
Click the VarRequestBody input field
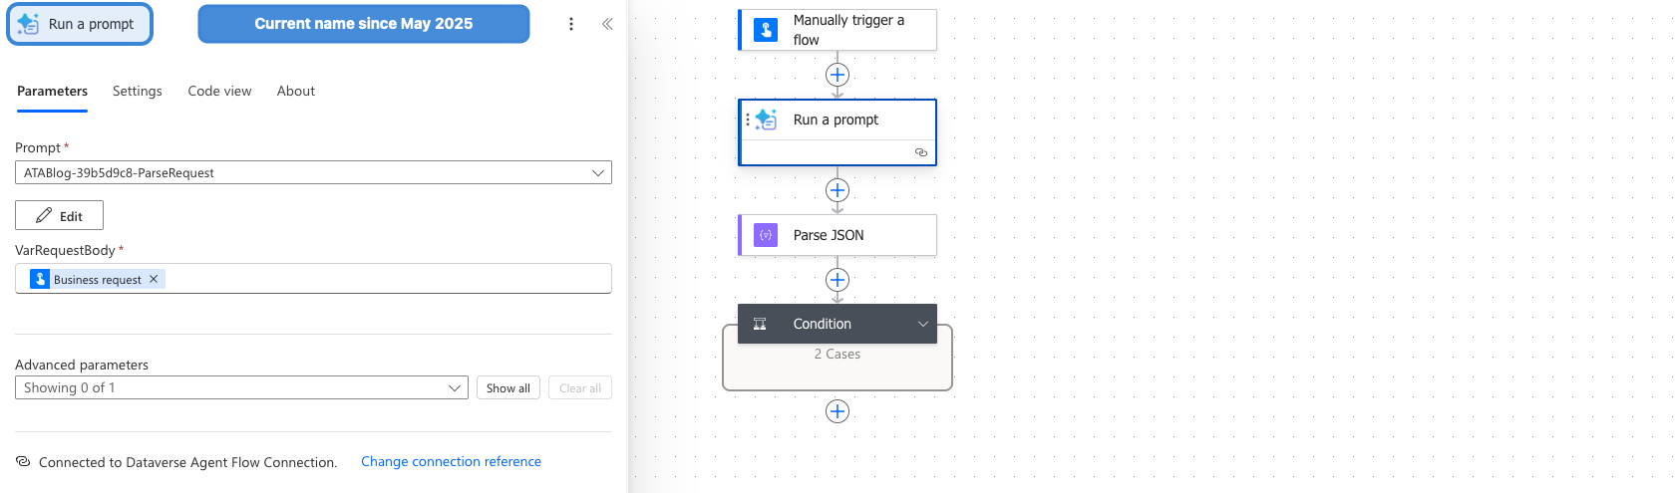(313, 279)
